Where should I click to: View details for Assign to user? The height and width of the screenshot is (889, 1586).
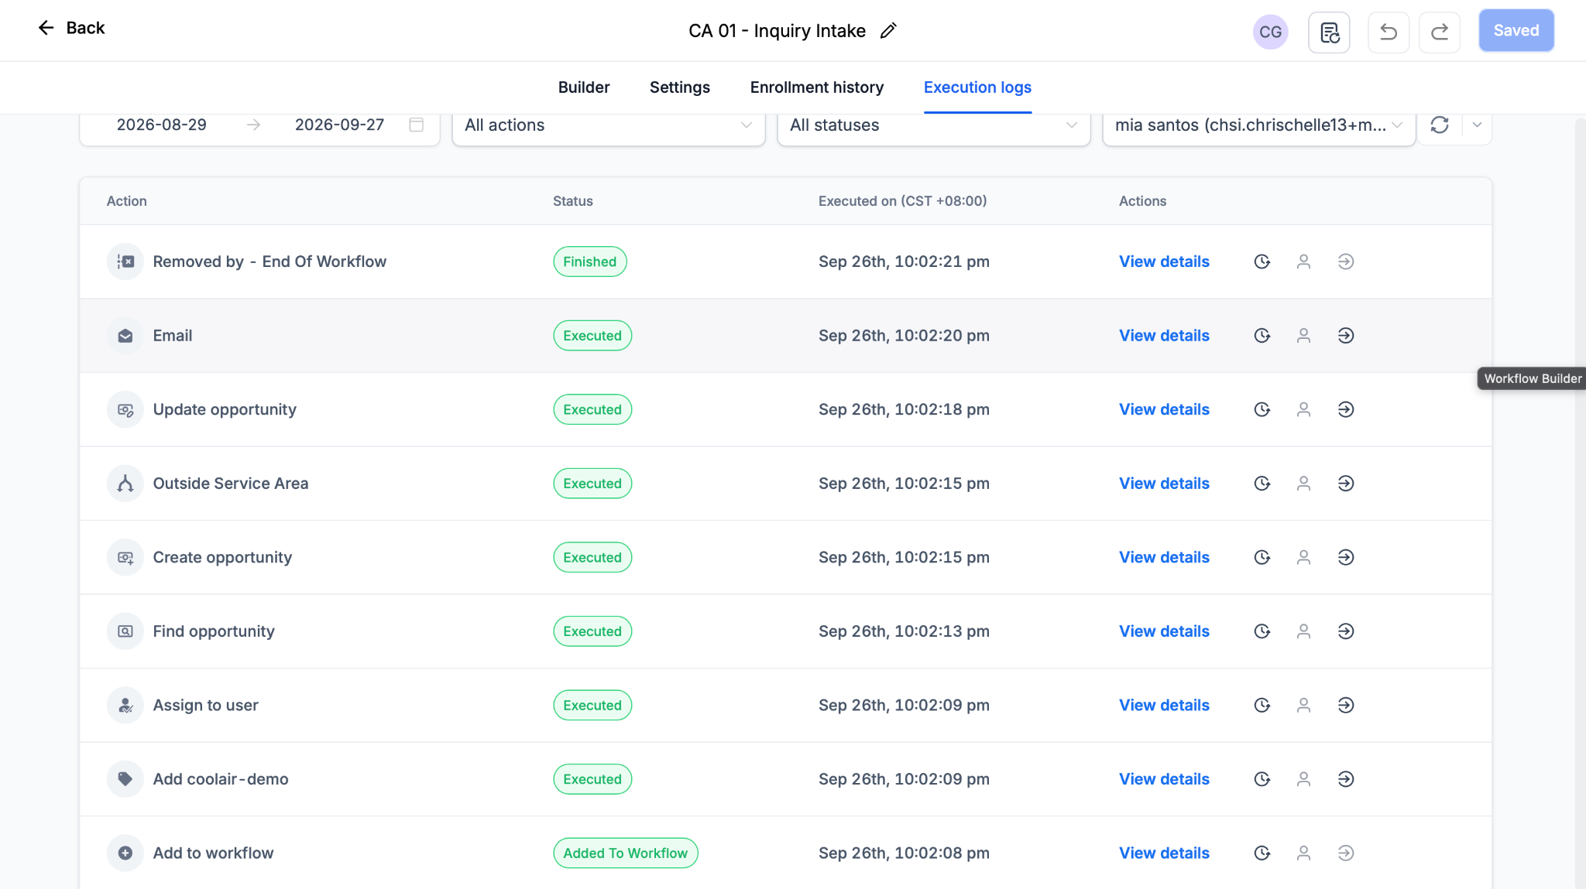point(1164,705)
